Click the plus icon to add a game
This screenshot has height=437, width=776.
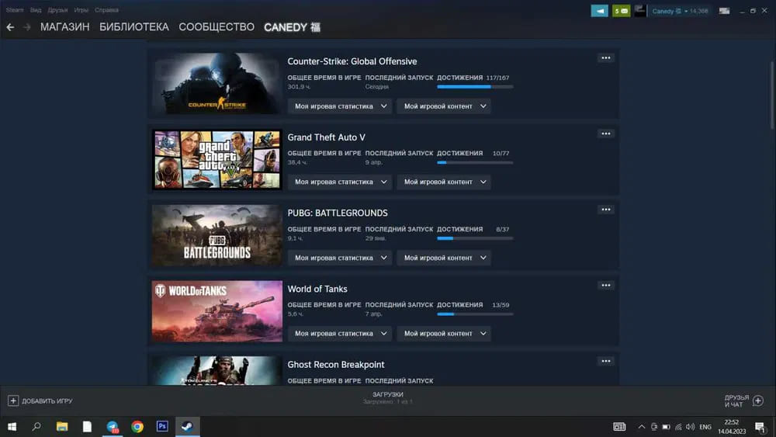click(13, 401)
